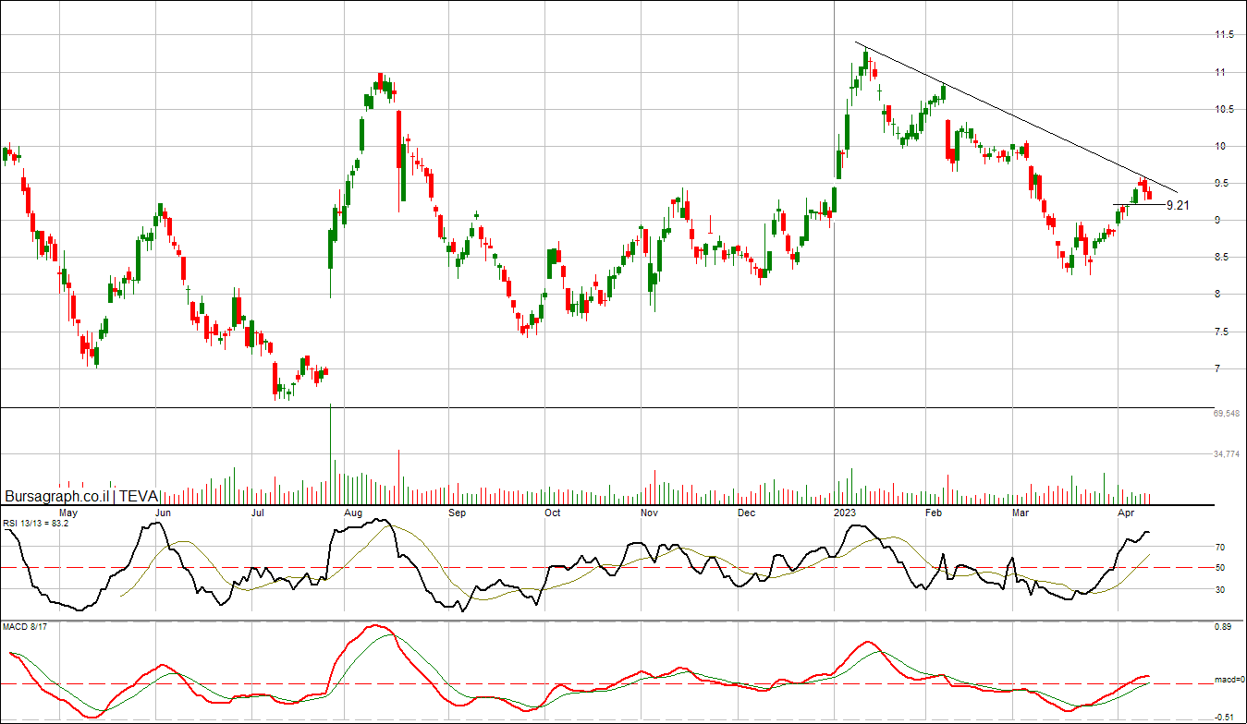
Task: Click the Feb label on the time axis
Action: coord(935,512)
